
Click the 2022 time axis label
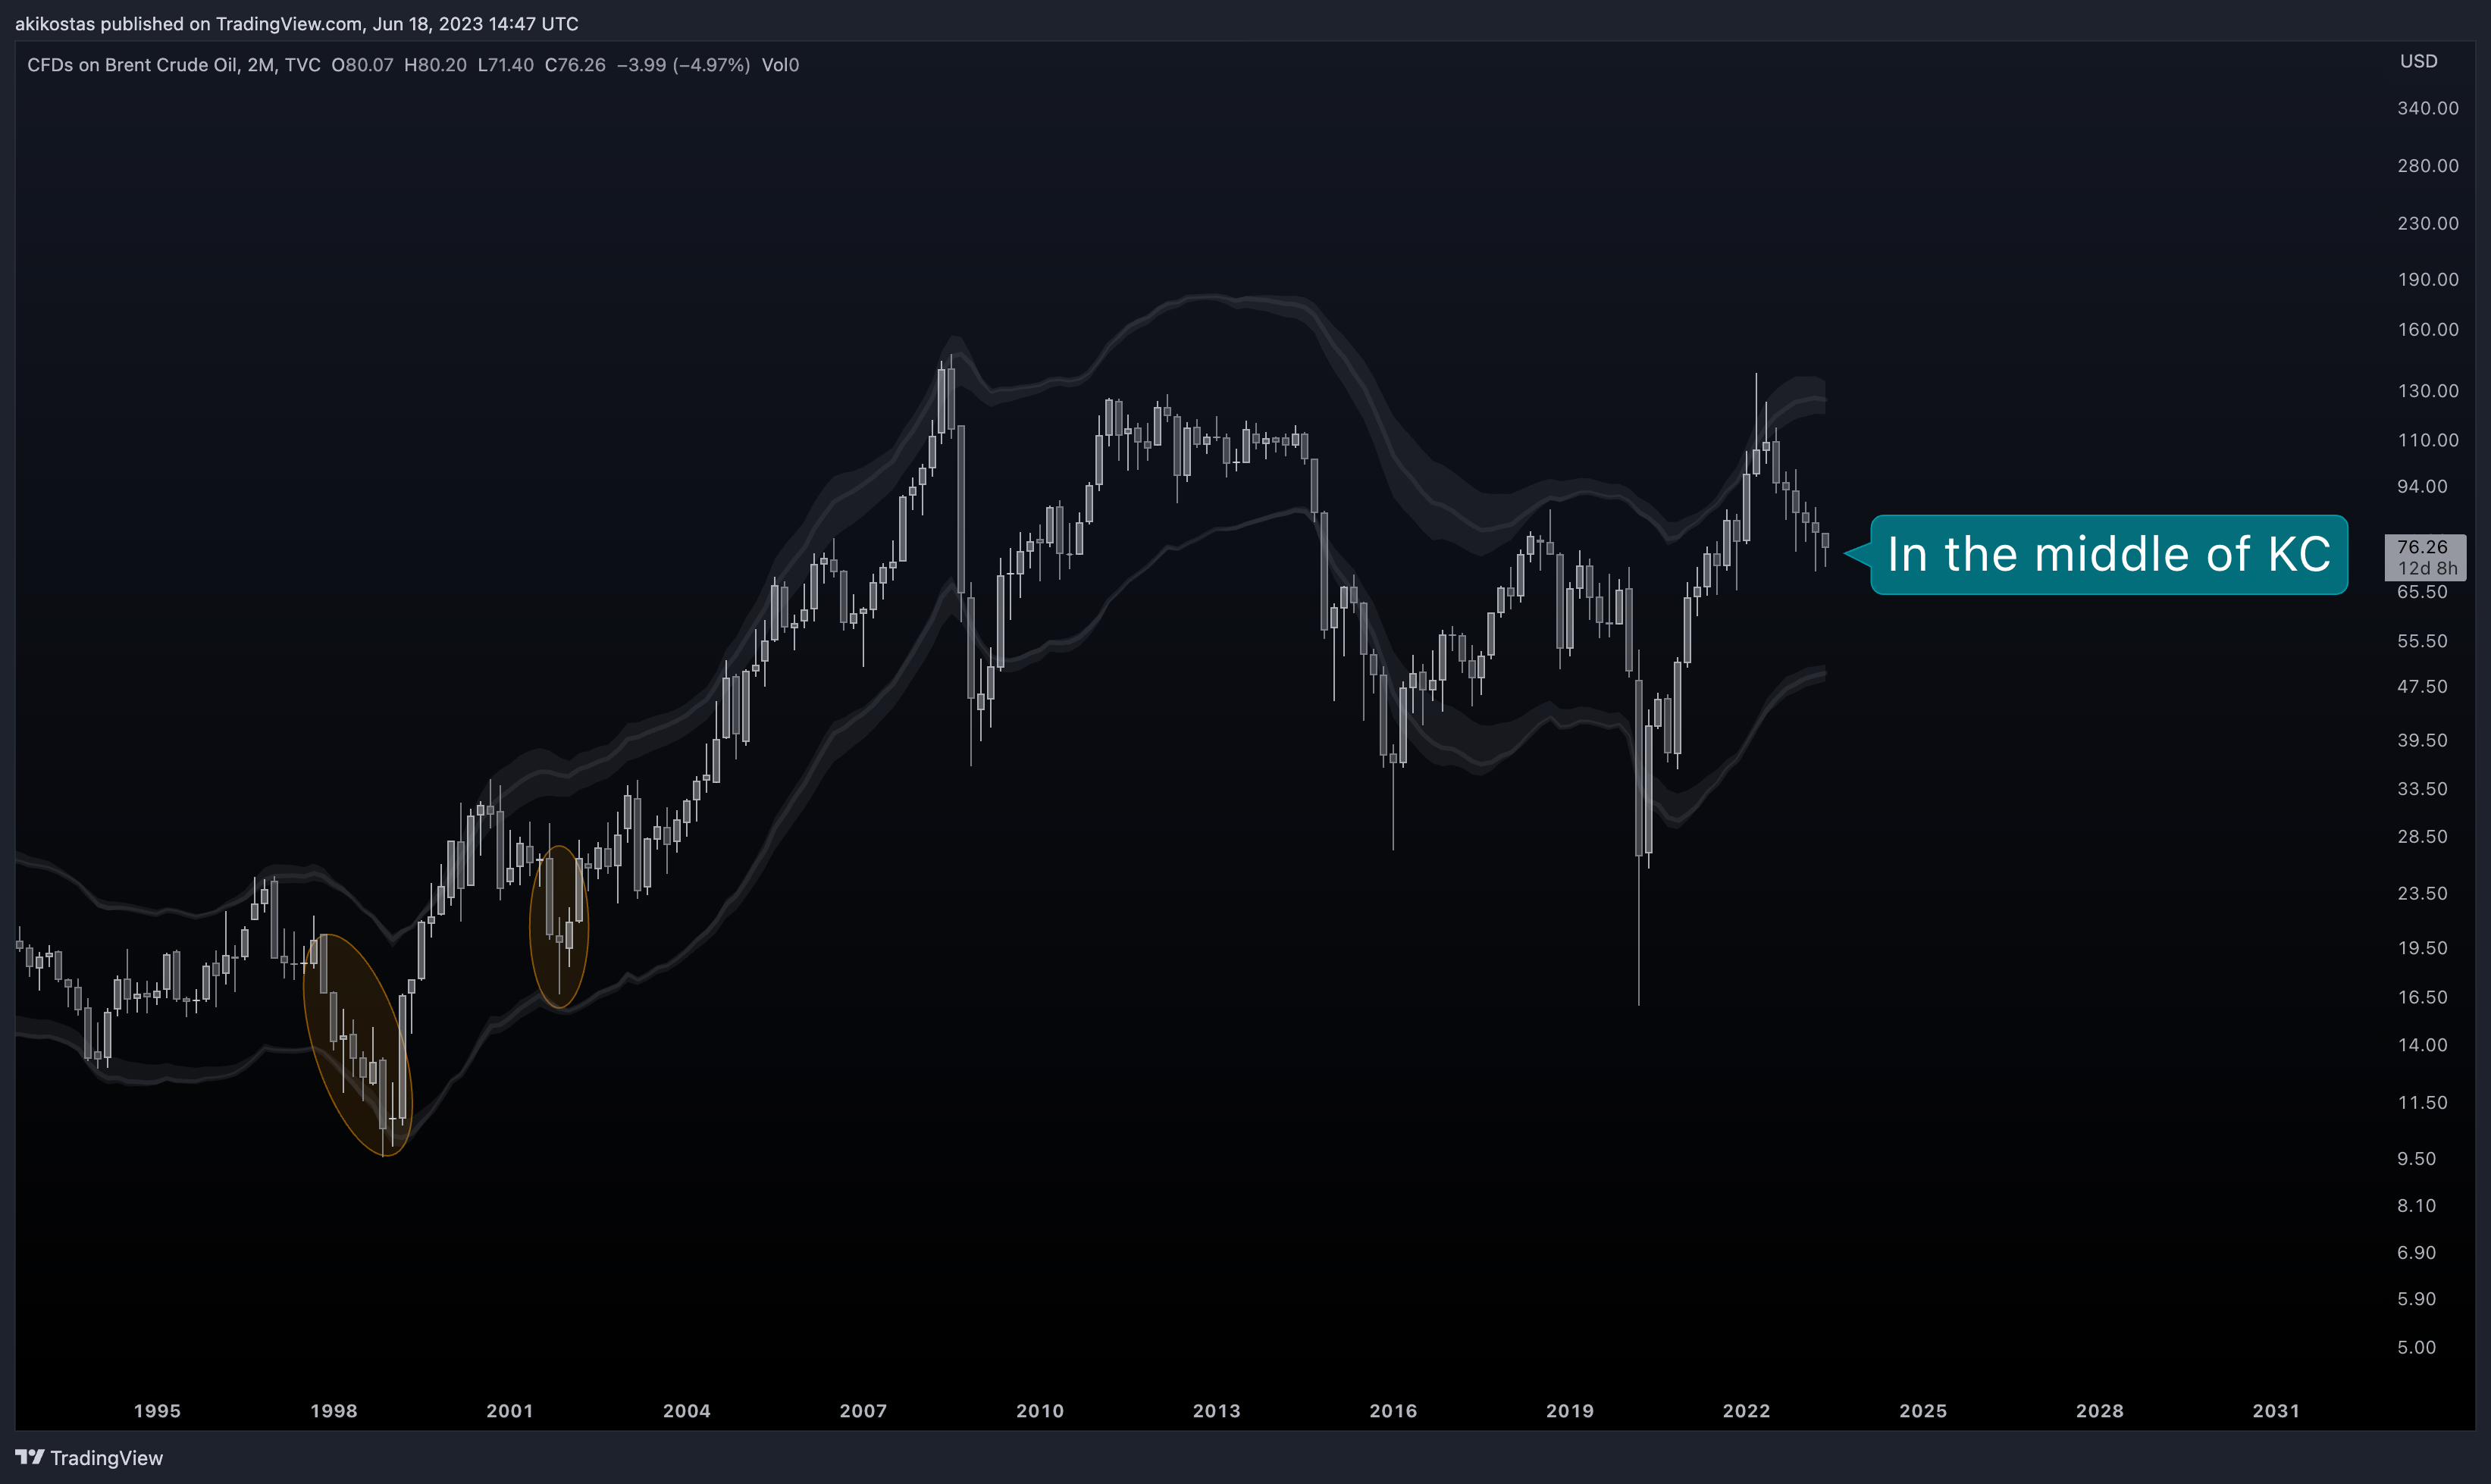(1746, 1411)
